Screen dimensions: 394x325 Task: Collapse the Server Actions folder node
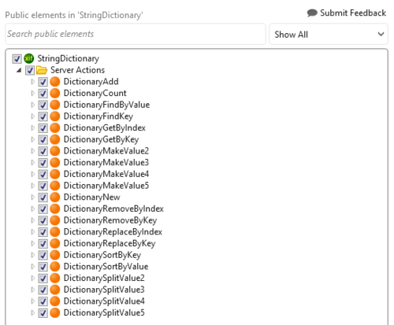[x=19, y=70]
